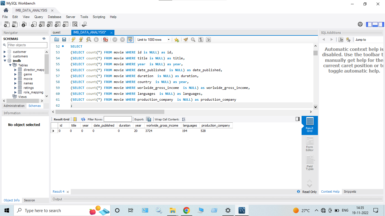Switch to Form Editor view
Viewport: 385px width, 216px height.
309,144
